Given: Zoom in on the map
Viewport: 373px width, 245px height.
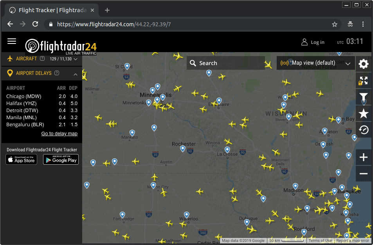Looking at the screenshot, I should pos(364,158).
